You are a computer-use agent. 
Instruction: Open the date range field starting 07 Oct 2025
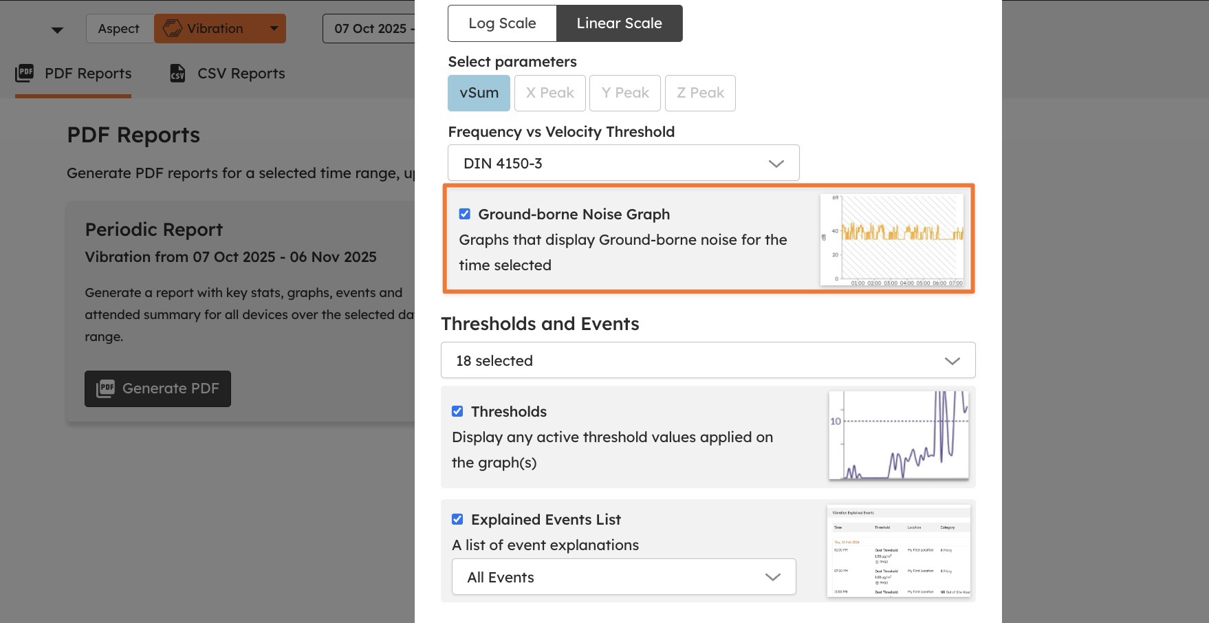click(x=371, y=29)
